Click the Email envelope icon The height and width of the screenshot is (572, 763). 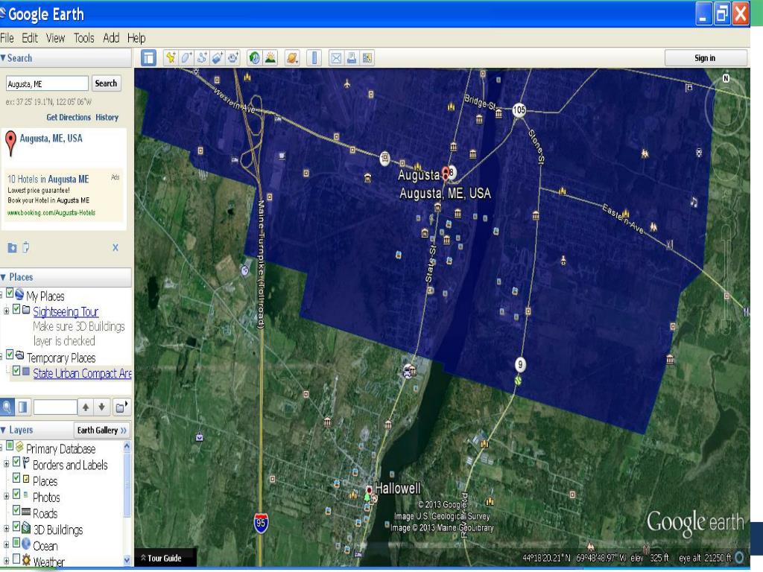click(x=336, y=58)
